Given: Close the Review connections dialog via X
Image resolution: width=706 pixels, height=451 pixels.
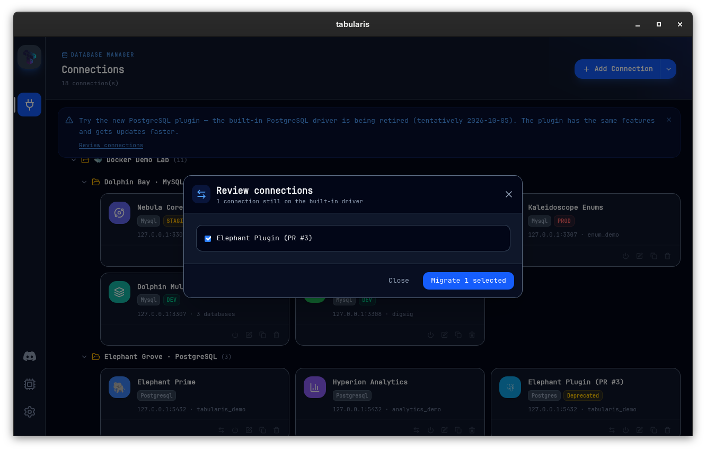Looking at the screenshot, I should [x=509, y=194].
